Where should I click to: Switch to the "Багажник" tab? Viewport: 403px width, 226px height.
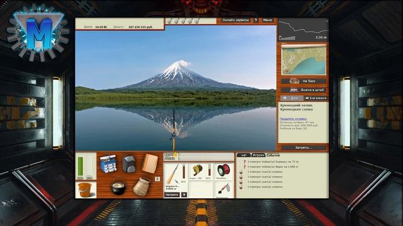[316, 98]
